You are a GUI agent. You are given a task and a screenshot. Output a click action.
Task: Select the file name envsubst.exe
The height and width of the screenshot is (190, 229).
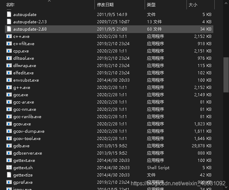(26, 80)
